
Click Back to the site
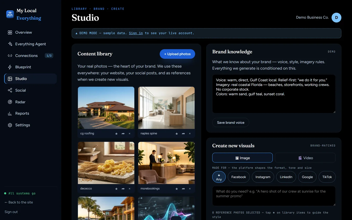(x=19, y=202)
